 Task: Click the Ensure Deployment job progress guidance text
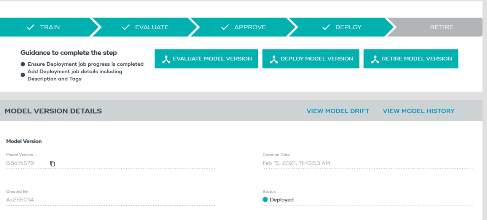click(86, 64)
